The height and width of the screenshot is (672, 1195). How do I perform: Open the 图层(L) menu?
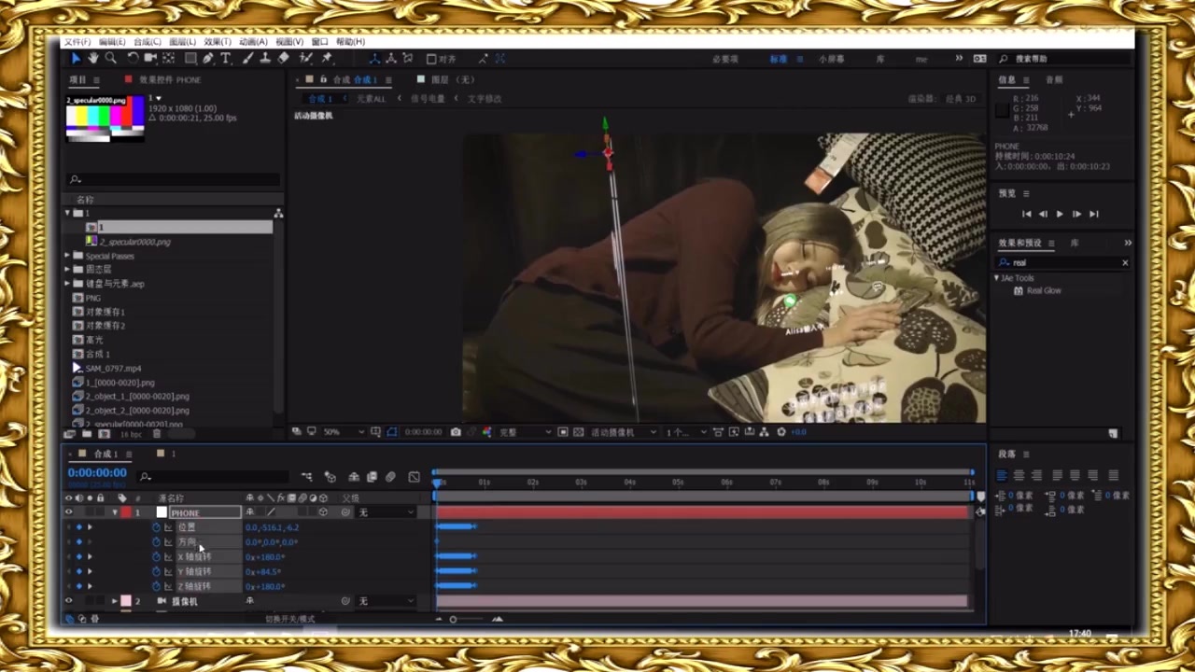pos(183,42)
